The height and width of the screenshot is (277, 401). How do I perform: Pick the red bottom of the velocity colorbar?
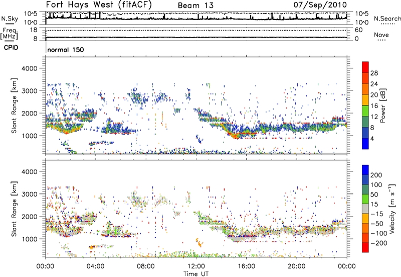click(365, 247)
